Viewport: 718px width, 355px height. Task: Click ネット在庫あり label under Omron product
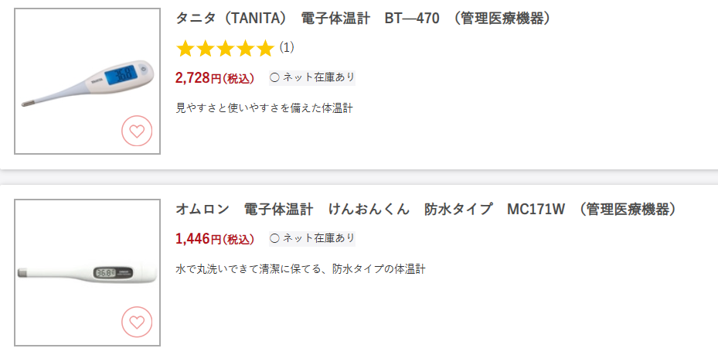tap(319, 238)
